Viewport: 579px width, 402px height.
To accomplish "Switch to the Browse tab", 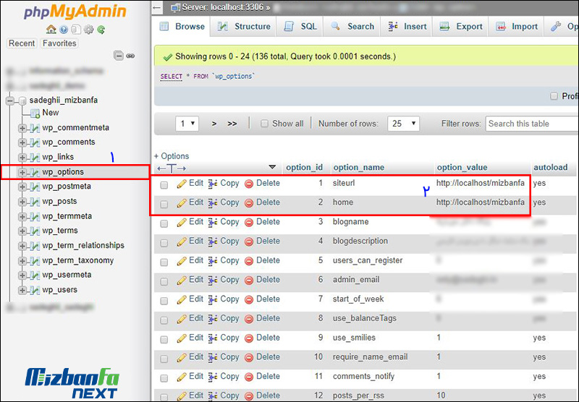I will tap(182, 27).
